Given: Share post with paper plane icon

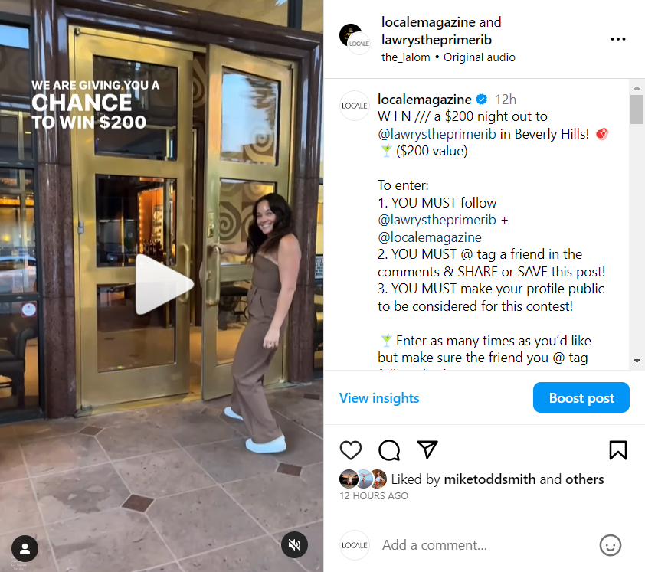Looking at the screenshot, I should pyautogui.click(x=427, y=449).
